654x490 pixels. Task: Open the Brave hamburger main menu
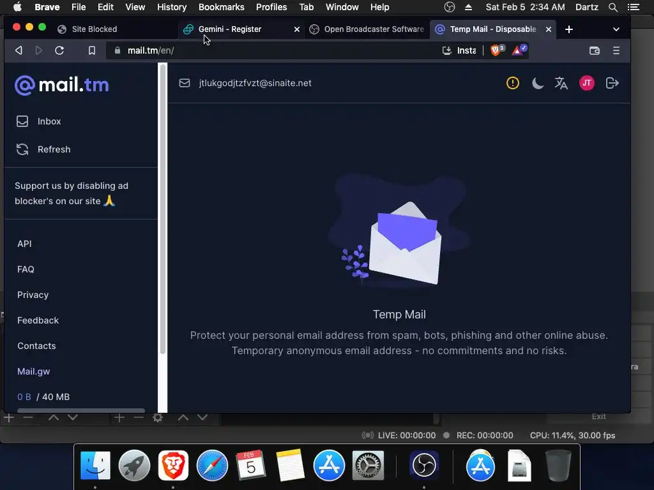pos(616,50)
